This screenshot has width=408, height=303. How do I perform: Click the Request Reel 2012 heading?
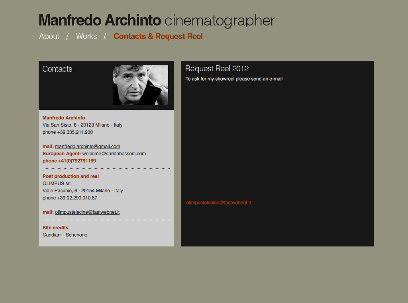click(x=217, y=68)
